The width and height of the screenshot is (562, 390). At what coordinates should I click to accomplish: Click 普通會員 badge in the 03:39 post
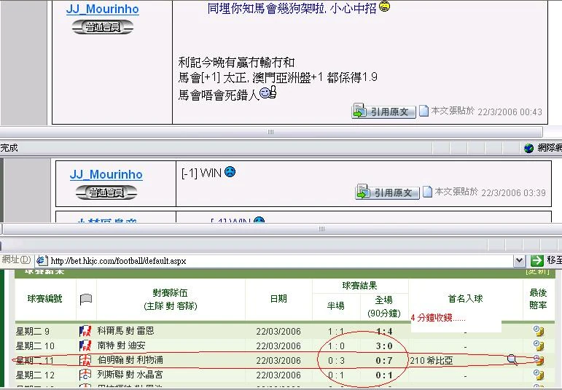106,192
